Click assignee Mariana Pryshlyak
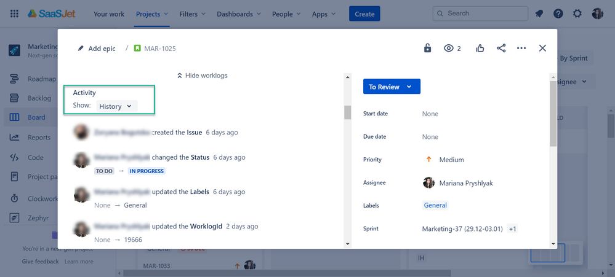The image size is (615, 277). pos(458,182)
